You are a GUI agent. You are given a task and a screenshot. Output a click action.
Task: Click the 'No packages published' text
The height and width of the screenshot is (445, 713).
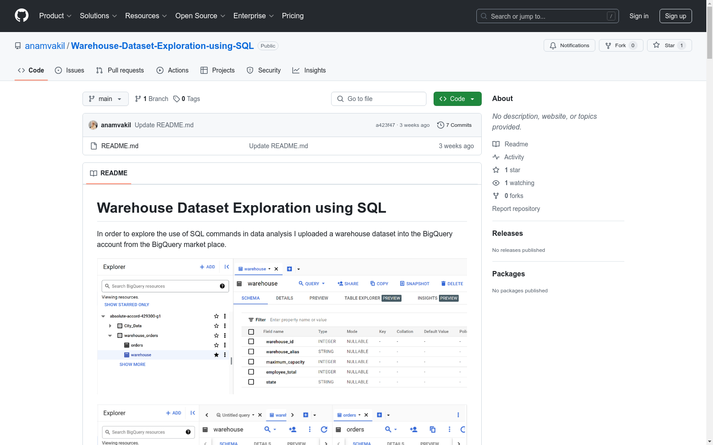(520, 291)
